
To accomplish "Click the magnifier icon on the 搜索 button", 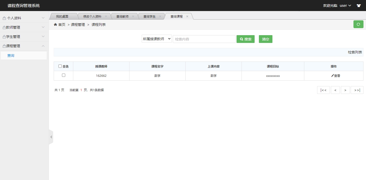I will coord(241,39).
